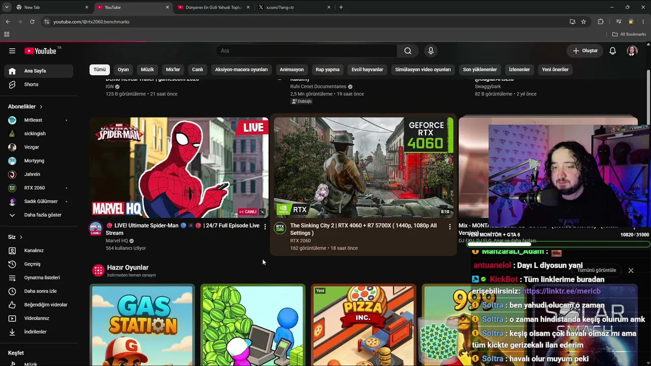Select the Oyun filter chip
Image resolution: width=651 pixels, height=366 pixels.
click(x=124, y=70)
